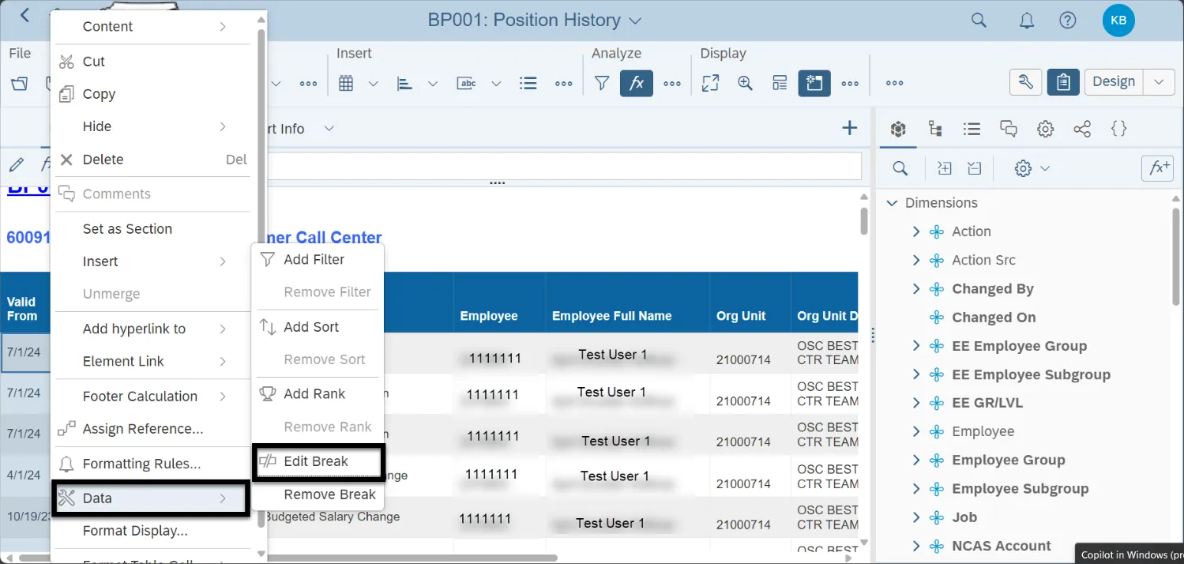Viewport: 1184px width, 564px height.
Task: Click the magnifier zoom icon under Display
Action: [745, 83]
